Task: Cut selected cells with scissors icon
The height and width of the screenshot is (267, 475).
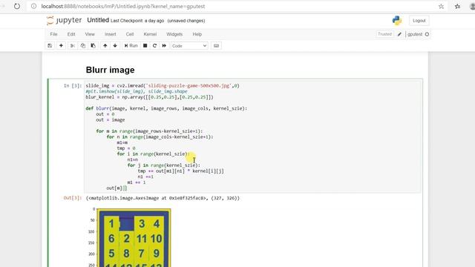Action: tap(73, 46)
